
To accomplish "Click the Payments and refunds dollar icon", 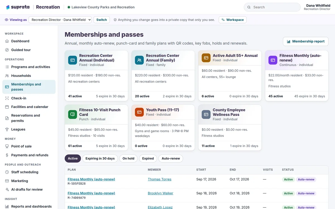I will point(7,155).
